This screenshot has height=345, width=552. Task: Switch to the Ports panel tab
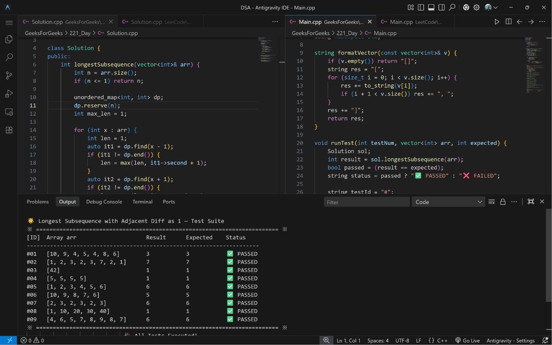click(169, 201)
